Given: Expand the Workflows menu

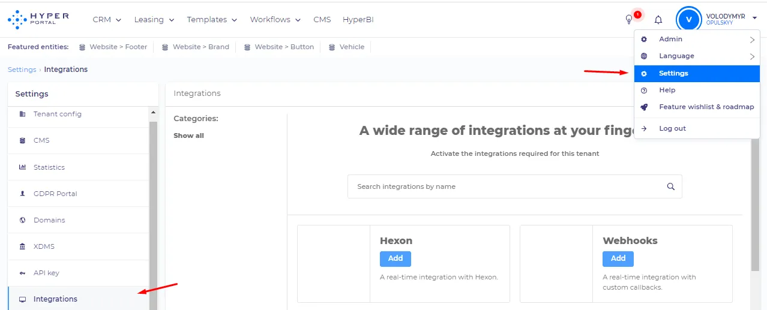Looking at the screenshot, I should tap(275, 20).
